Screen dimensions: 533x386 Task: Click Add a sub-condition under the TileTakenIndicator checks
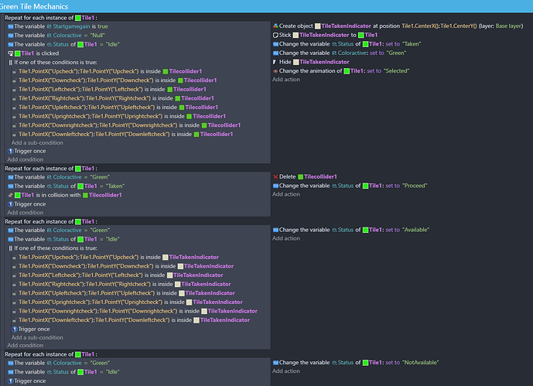(37, 337)
